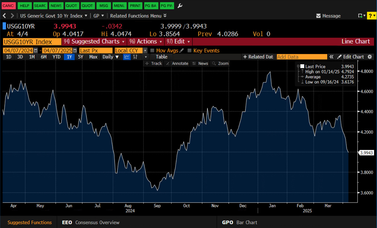Open the Actions dropdown

(146, 42)
